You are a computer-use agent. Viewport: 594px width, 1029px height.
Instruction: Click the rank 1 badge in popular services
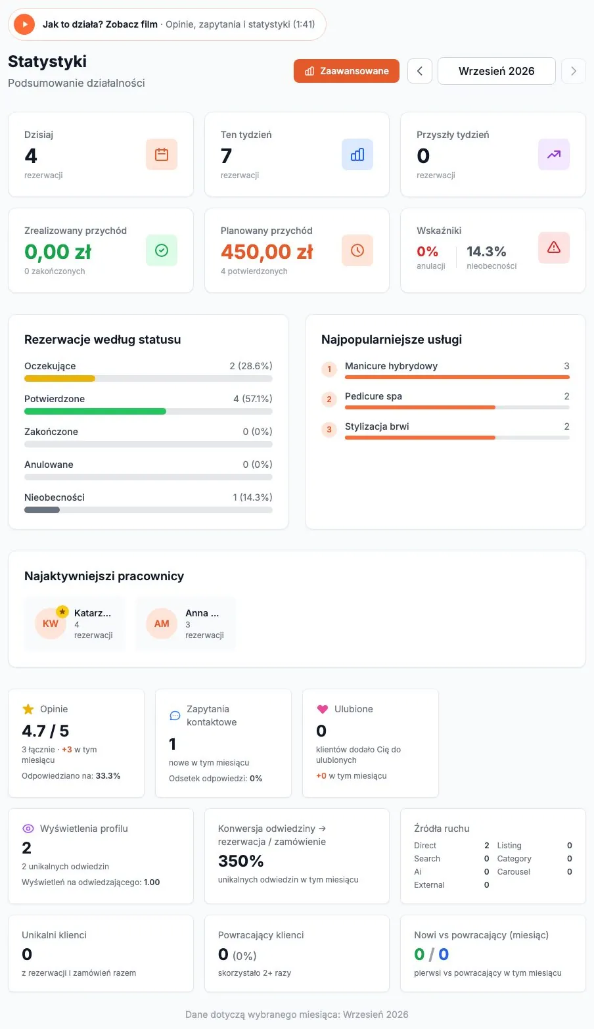coord(329,369)
